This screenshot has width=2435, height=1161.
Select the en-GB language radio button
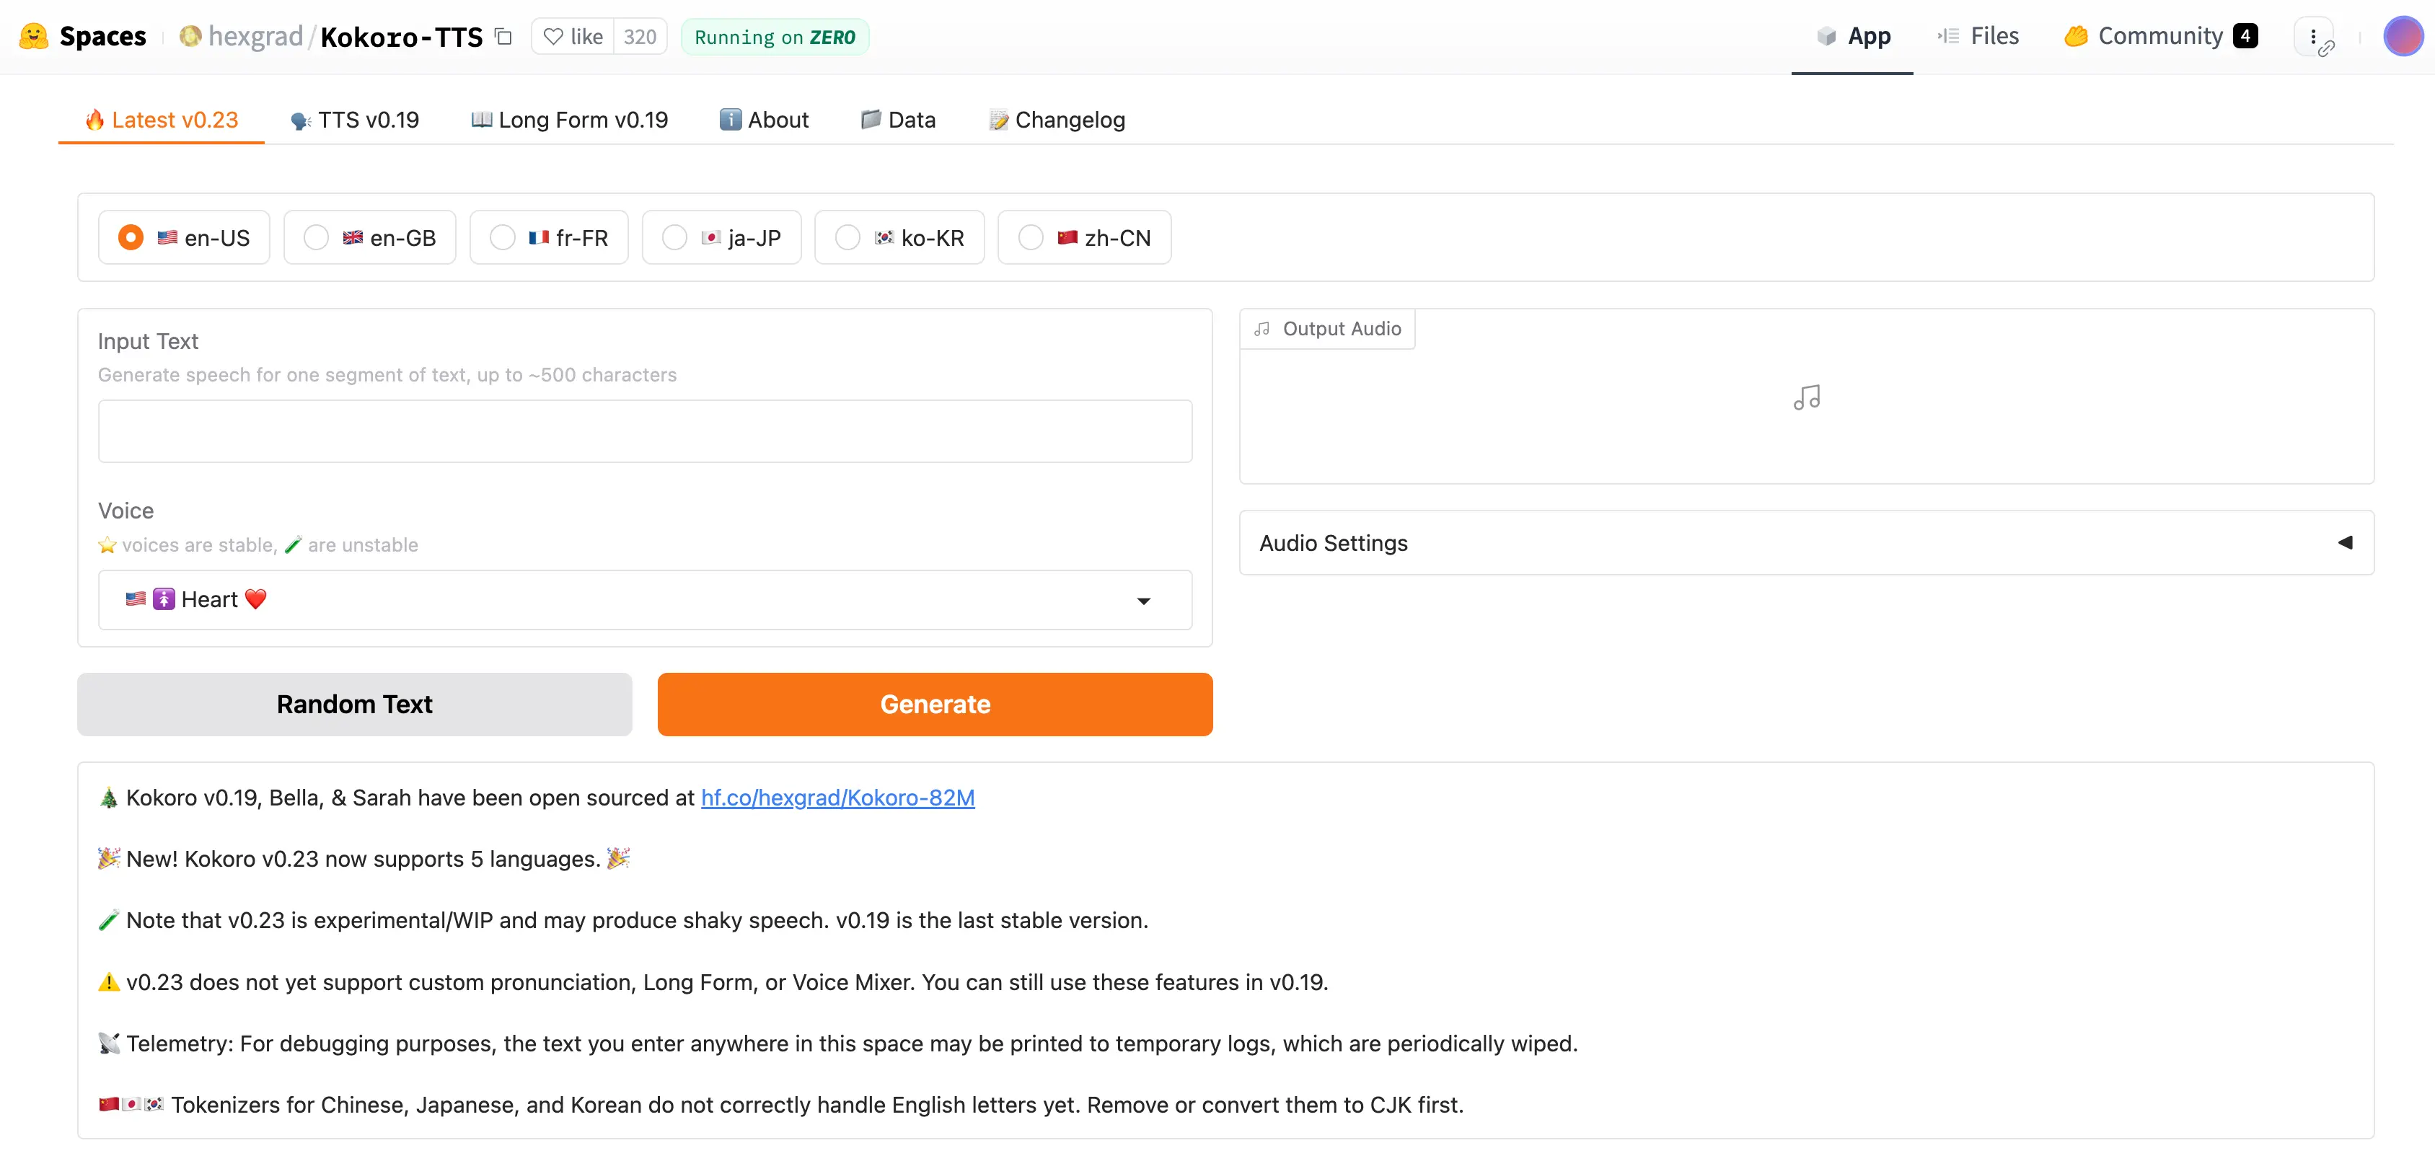coord(318,236)
